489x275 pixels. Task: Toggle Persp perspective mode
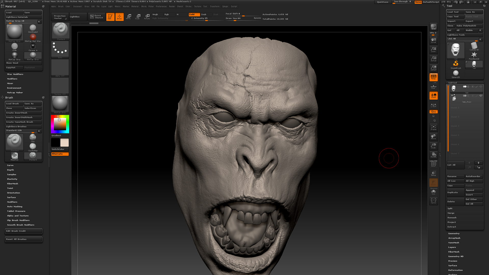(433, 77)
